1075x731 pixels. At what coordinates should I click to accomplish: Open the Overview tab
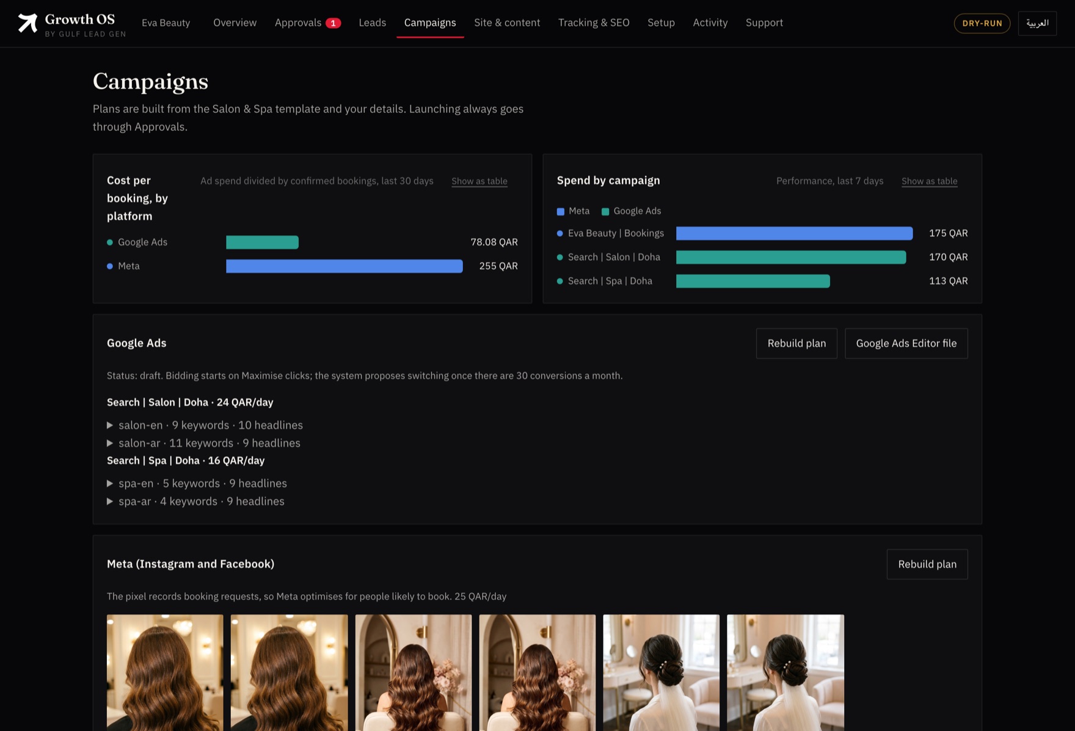tap(235, 23)
